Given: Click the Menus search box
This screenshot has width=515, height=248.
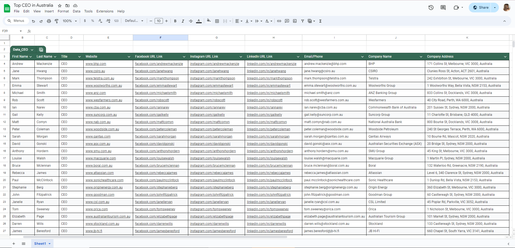Looking at the screenshot, I should (16, 21).
